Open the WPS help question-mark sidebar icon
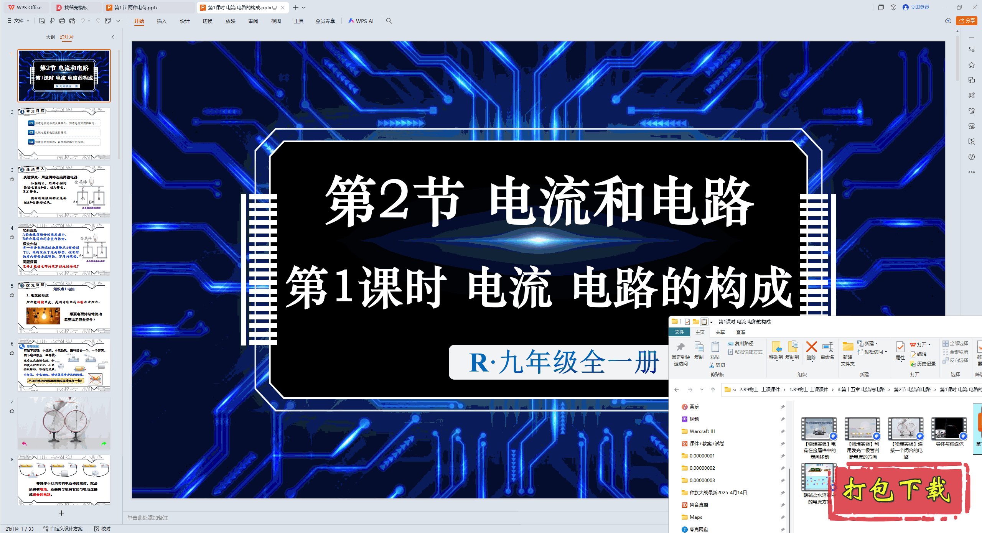The width and height of the screenshot is (982, 533). pyautogui.click(x=972, y=157)
